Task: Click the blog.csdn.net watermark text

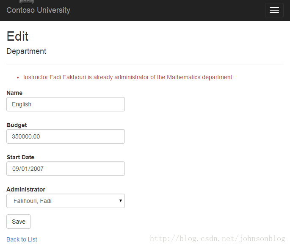Action: (x=218, y=239)
